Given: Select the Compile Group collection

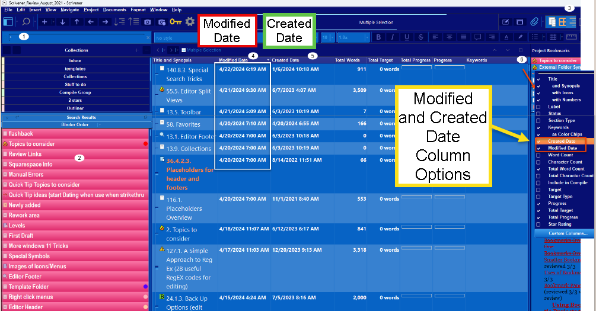Looking at the screenshot, I should pyautogui.click(x=75, y=92).
